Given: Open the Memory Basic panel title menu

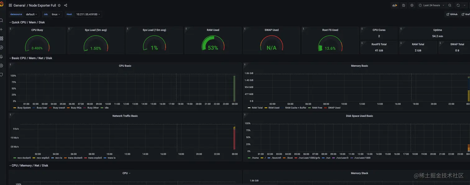Looking at the screenshot, I should click(x=359, y=66).
